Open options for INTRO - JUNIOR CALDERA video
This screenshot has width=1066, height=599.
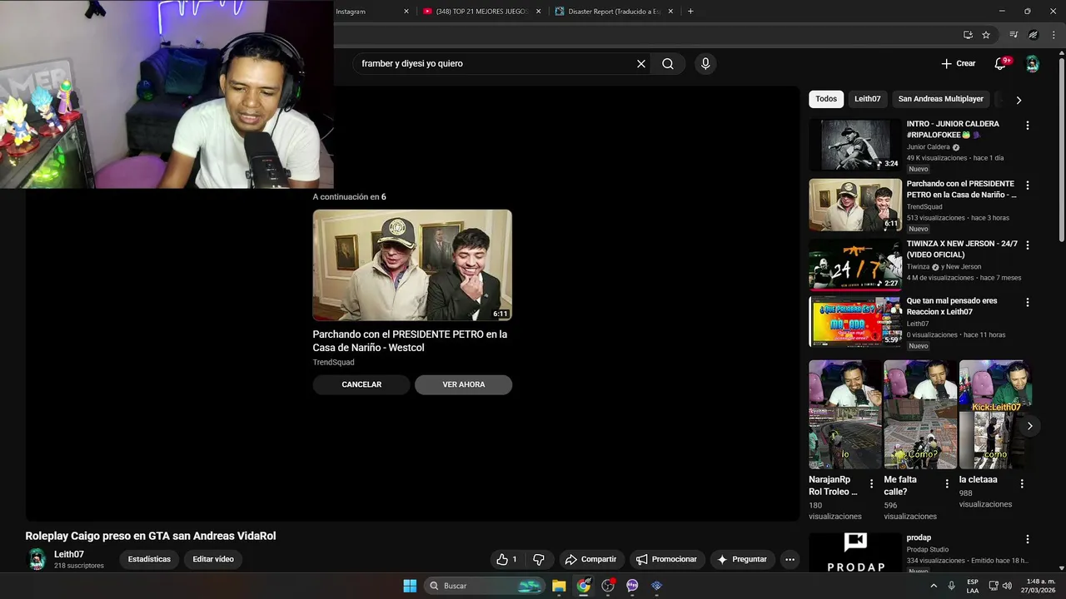pyautogui.click(x=1027, y=126)
